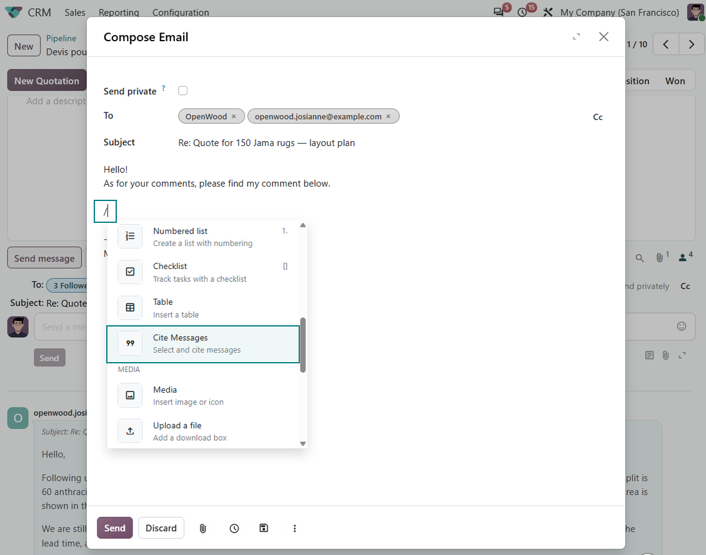Click scroll-down arrow in command list
Screen dimensions: 706x555
coord(303,443)
